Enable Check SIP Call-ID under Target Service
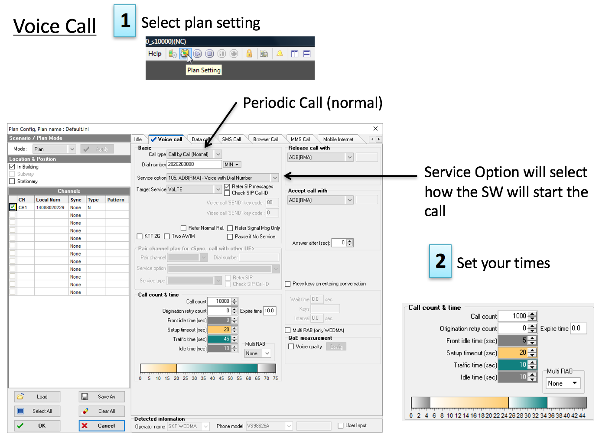 coord(227,193)
